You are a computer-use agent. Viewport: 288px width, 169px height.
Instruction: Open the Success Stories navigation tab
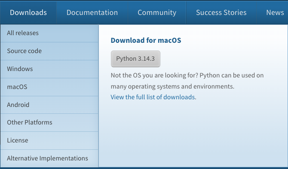(221, 12)
